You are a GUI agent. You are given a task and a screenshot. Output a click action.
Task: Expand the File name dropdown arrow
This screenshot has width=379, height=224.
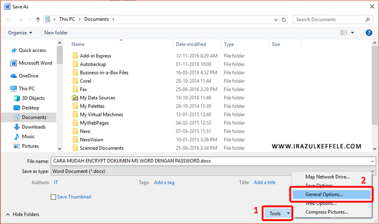(372, 161)
